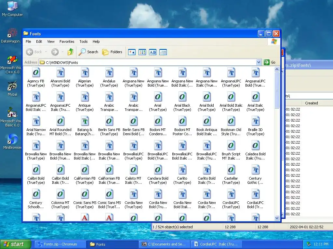333x249 pixels.
Task: Select the Brush Script MT Italic icon
Action: coord(231,146)
